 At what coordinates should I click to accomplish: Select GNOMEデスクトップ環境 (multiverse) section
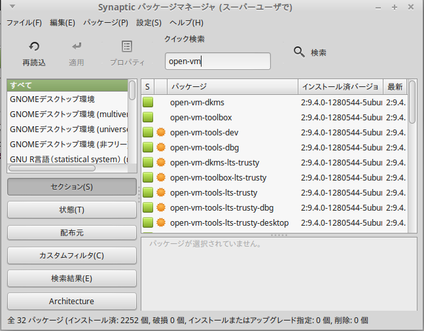(x=67, y=114)
